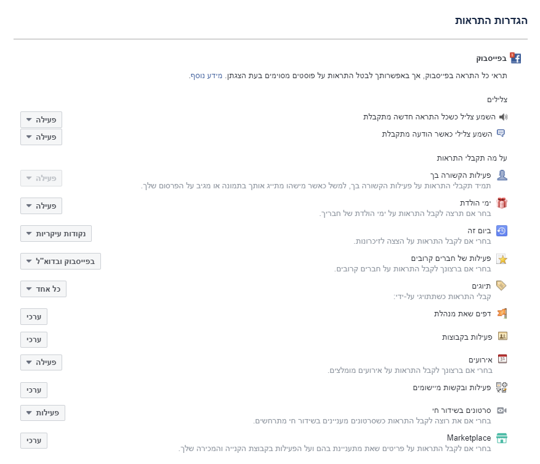The height and width of the screenshot is (464, 540).
Task: Click the Marketplace storefront icon
Action: point(502,438)
